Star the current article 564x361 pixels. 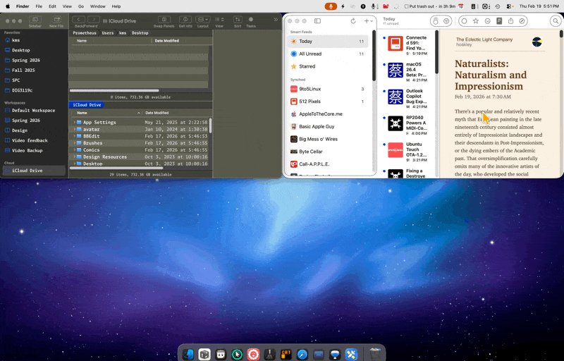tap(476, 21)
